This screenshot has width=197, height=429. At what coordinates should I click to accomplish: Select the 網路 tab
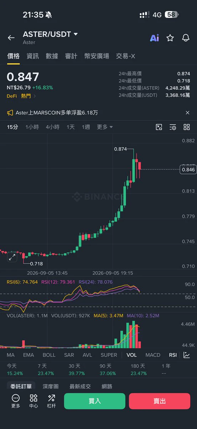coord(107,386)
